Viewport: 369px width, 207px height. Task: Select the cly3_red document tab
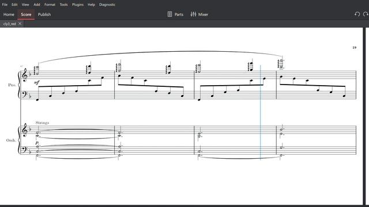[10, 24]
